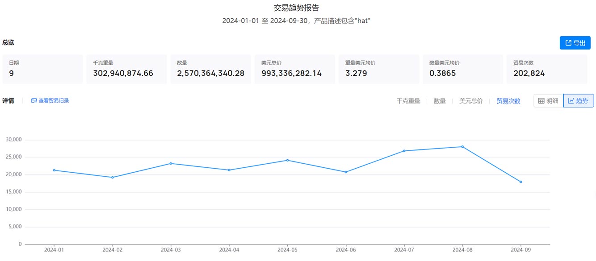Click the date range subtitle text
The image size is (596, 261).
coord(297,21)
